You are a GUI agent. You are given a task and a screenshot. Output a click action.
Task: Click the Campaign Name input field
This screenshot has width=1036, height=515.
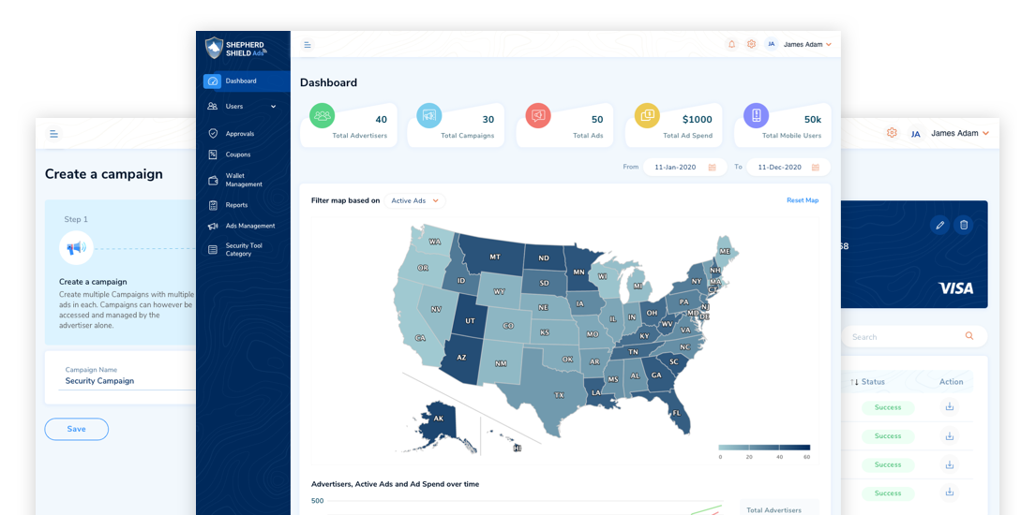point(127,381)
